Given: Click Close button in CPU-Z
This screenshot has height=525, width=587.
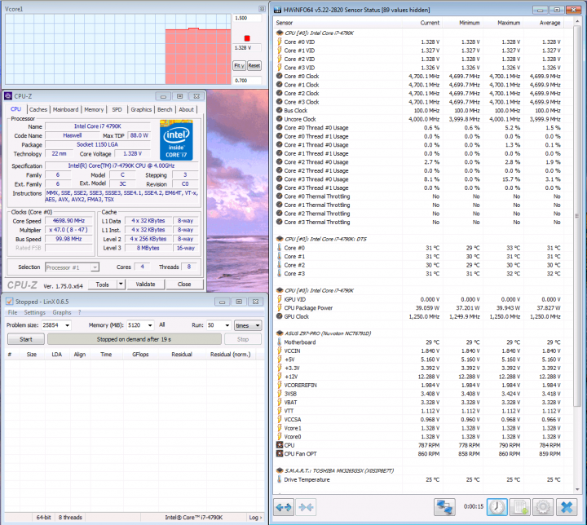Looking at the screenshot, I should coord(184,285).
